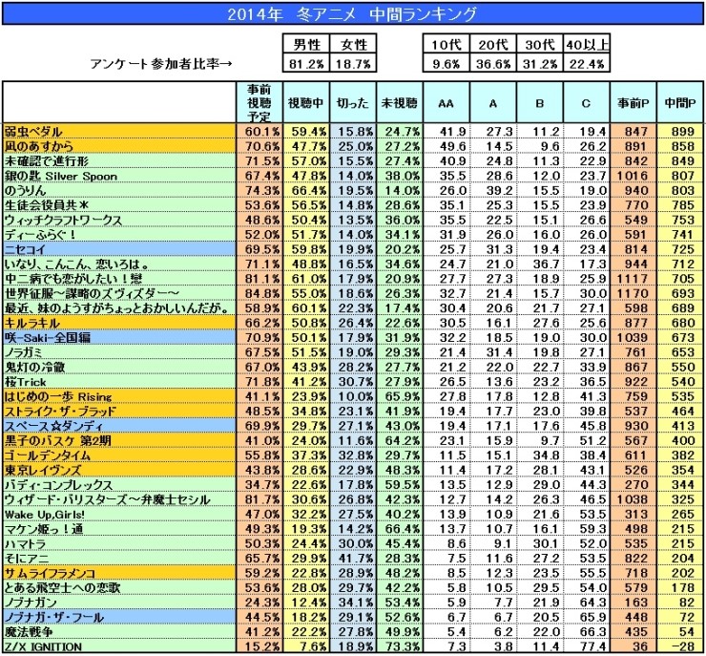Click the ニセコイ blue-highlighted title cell

(x=119, y=248)
